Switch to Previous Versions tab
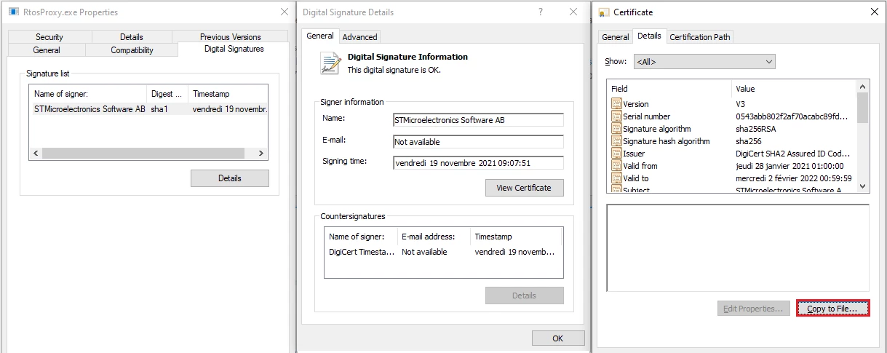 point(230,37)
